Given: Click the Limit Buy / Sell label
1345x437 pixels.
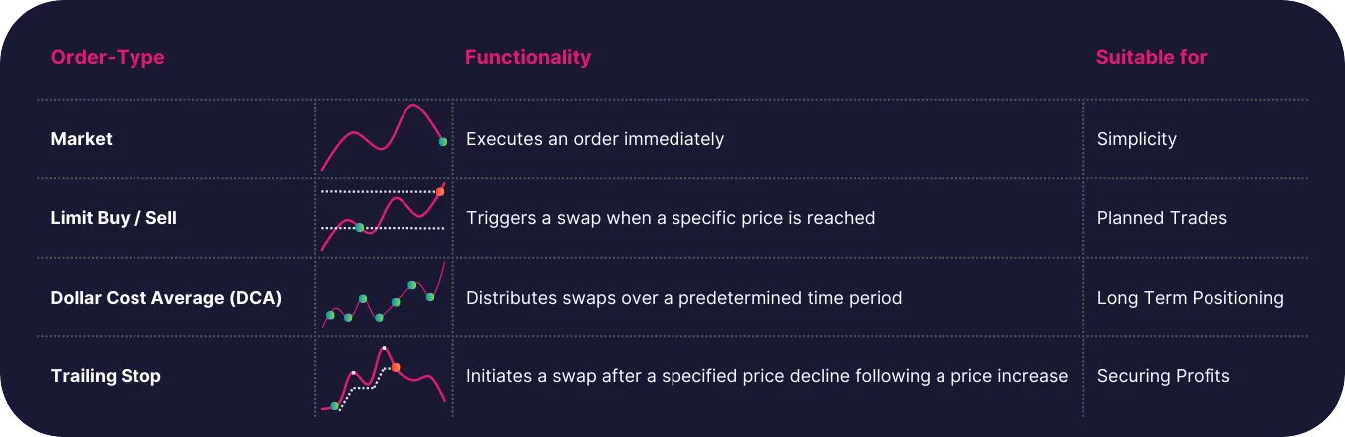Looking at the screenshot, I should (114, 217).
